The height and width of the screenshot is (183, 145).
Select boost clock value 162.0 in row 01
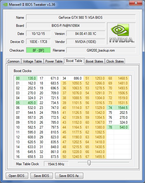[30, 83]
